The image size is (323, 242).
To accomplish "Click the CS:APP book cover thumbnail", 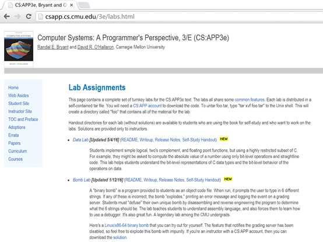I will [19, 48].
